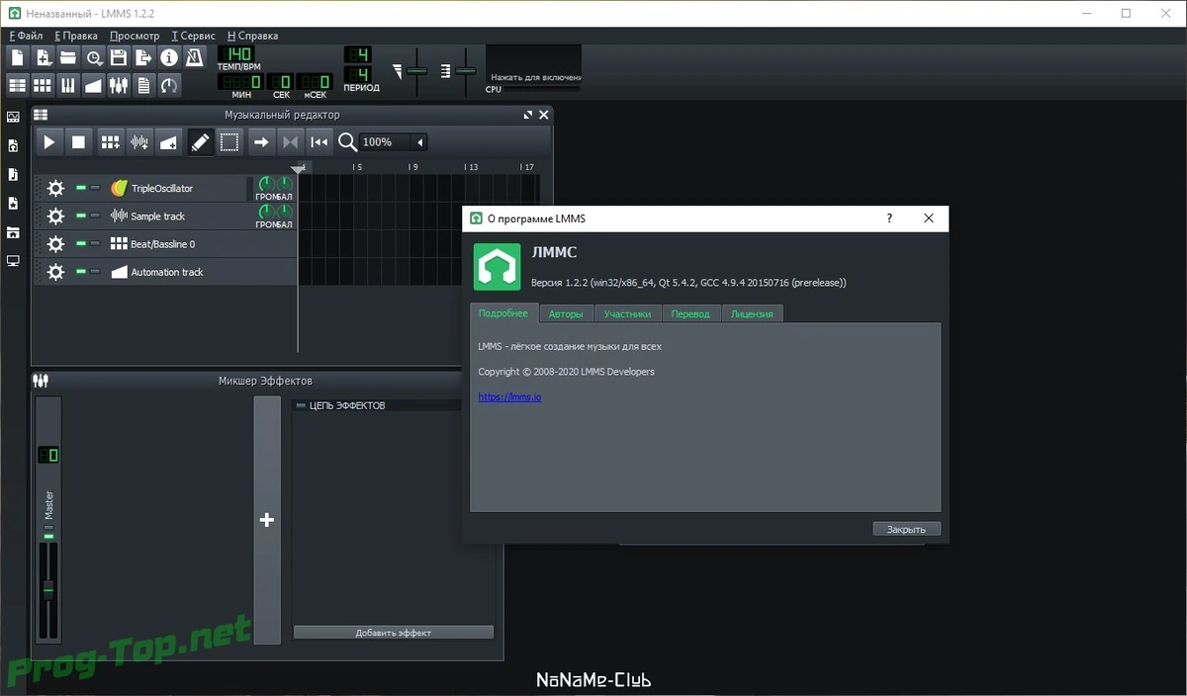Open the recently opened projects icon
The height and width of the screenshot is (696, 1187).
click(94, 57)
